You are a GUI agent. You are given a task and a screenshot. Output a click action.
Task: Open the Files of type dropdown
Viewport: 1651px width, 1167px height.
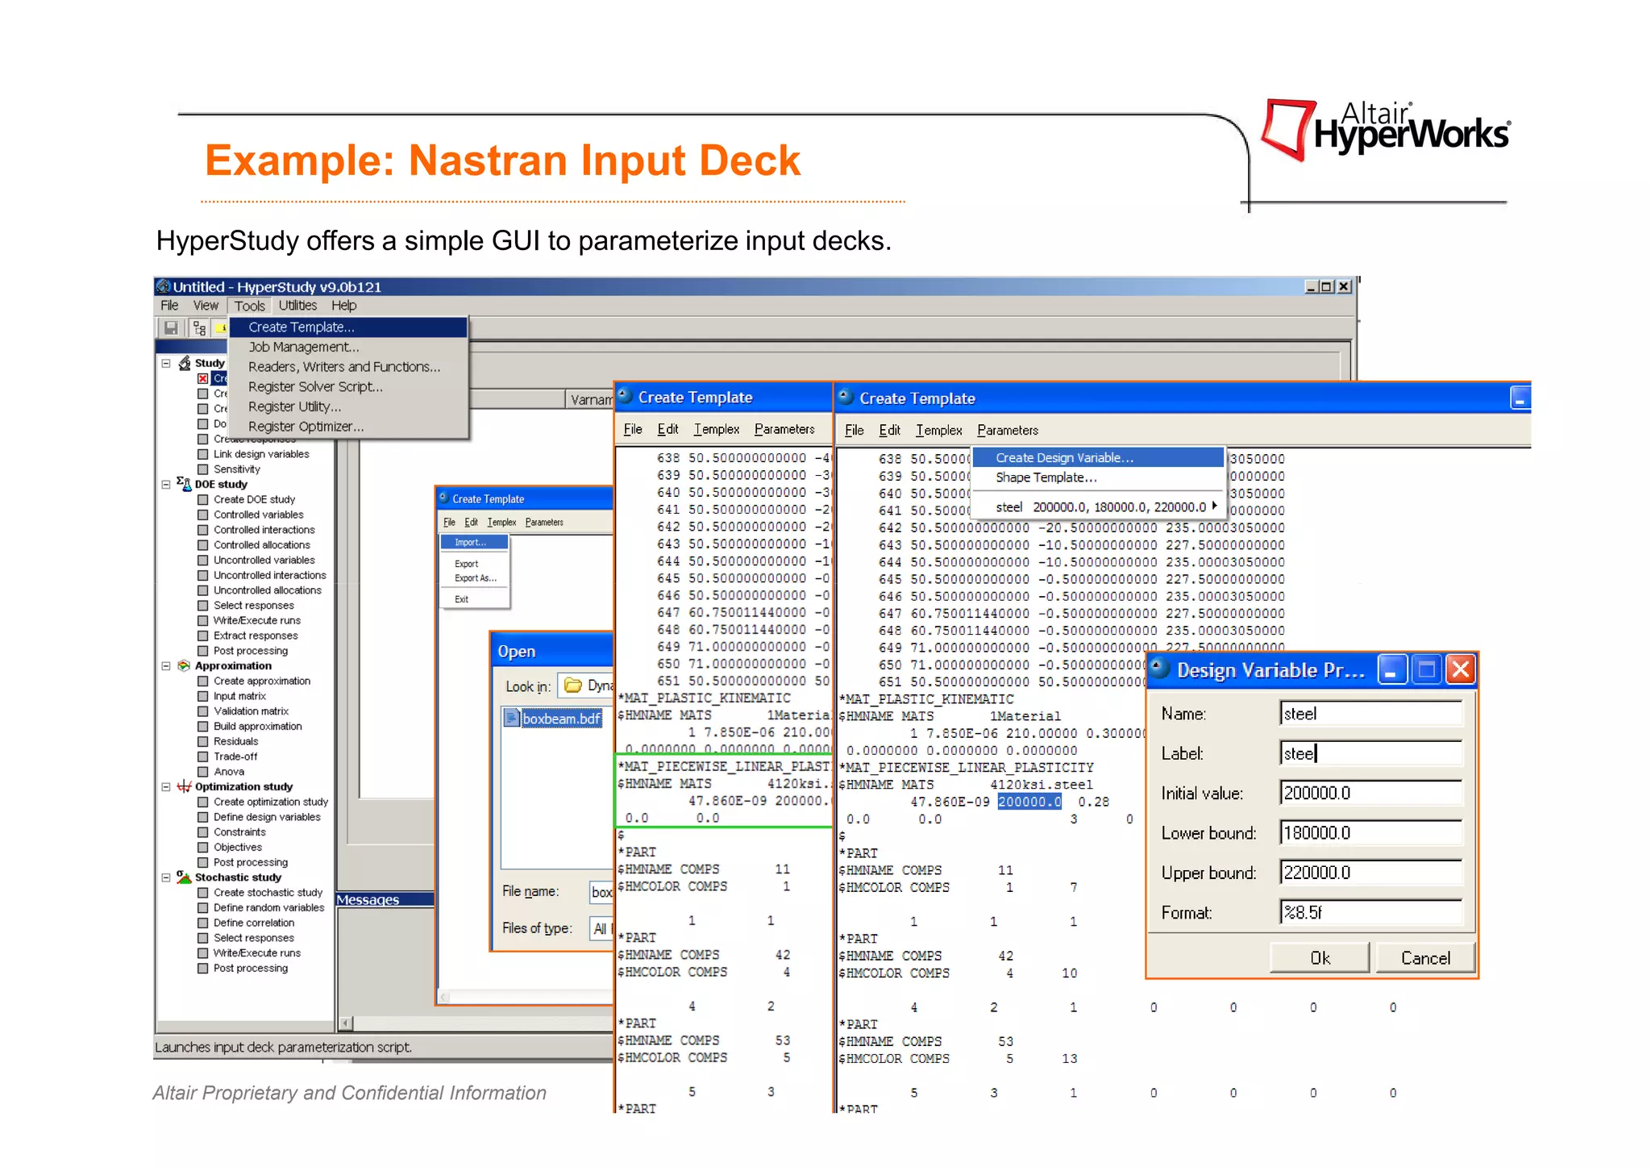click(x=601, y=928)
